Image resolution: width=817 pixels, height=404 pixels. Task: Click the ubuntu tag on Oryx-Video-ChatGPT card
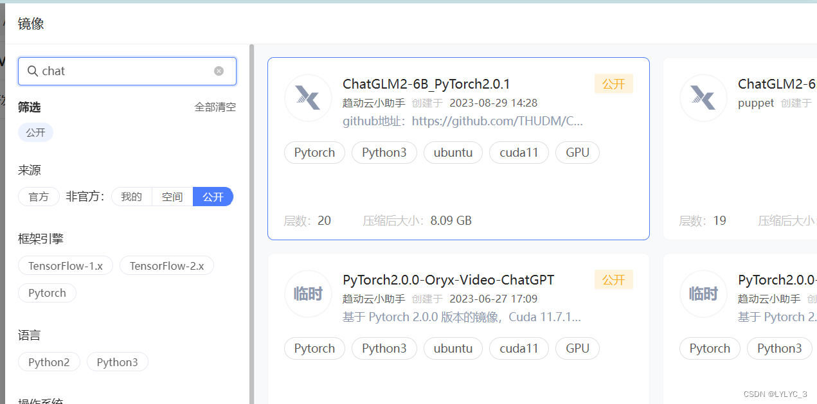[x=453, y=348]
